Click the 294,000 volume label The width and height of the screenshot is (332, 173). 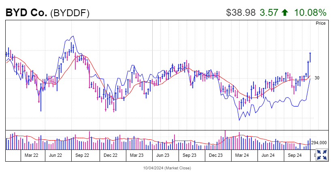319,143
